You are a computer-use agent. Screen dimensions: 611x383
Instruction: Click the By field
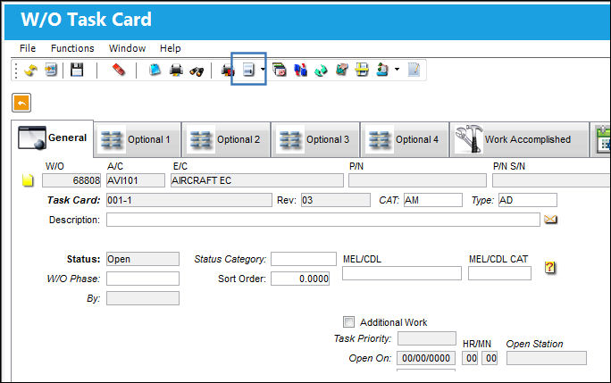pos(143,298)
